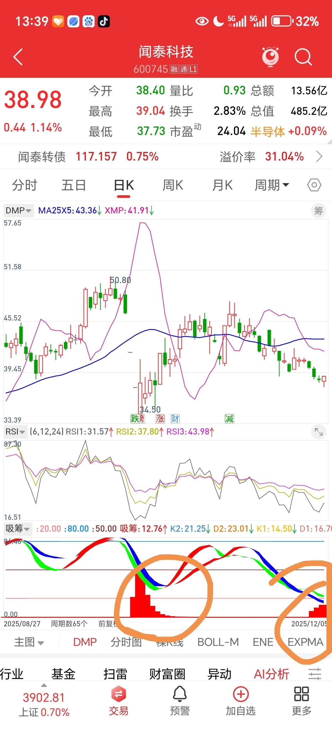This screenshot has height=734, width=332.
Task: Select EXPMA indicator option
Action: click(305, 642)
